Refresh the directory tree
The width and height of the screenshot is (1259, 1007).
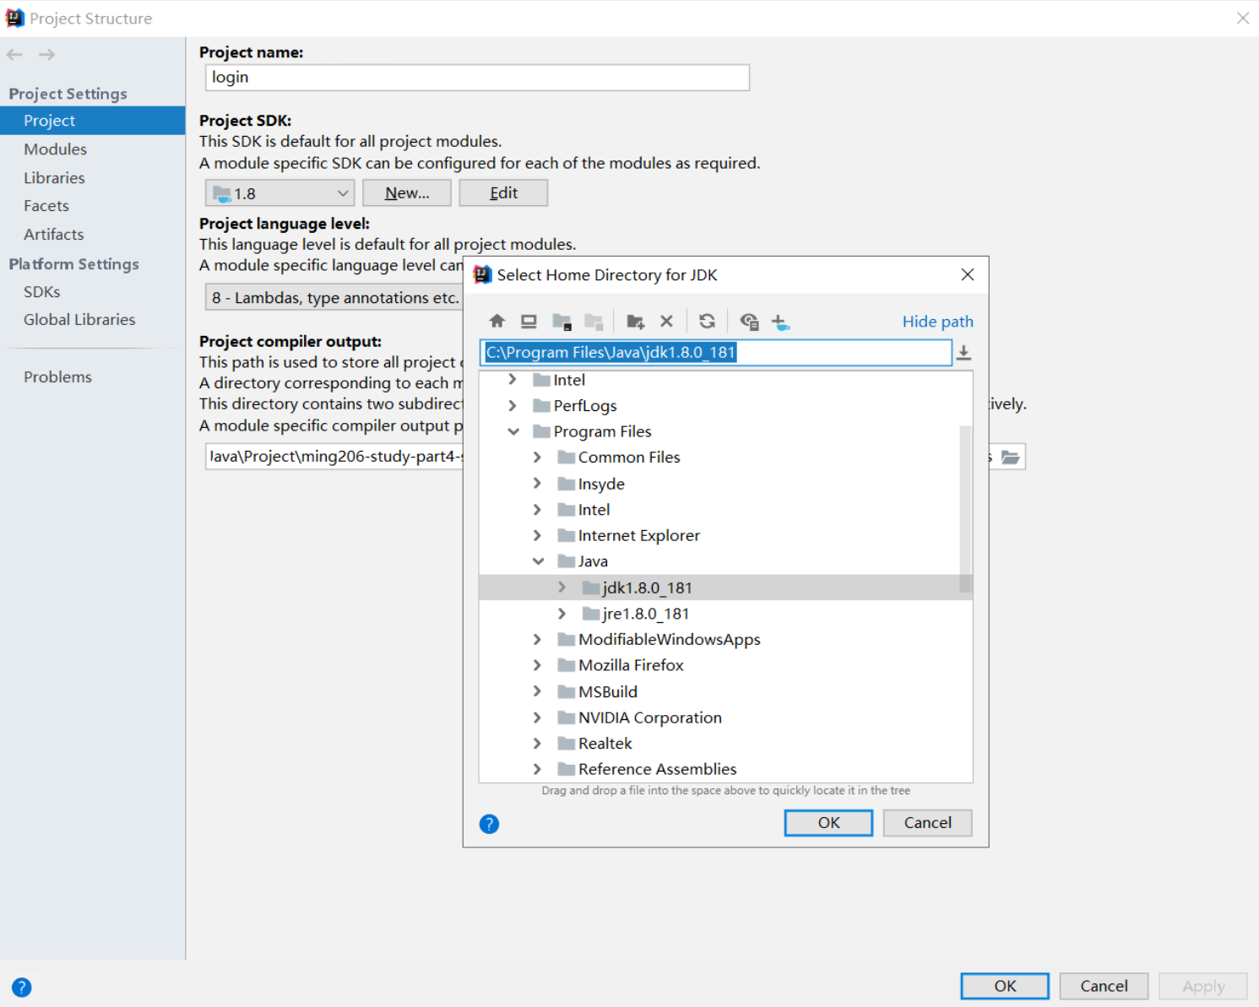pyautogui.click(x=707, y=321)
